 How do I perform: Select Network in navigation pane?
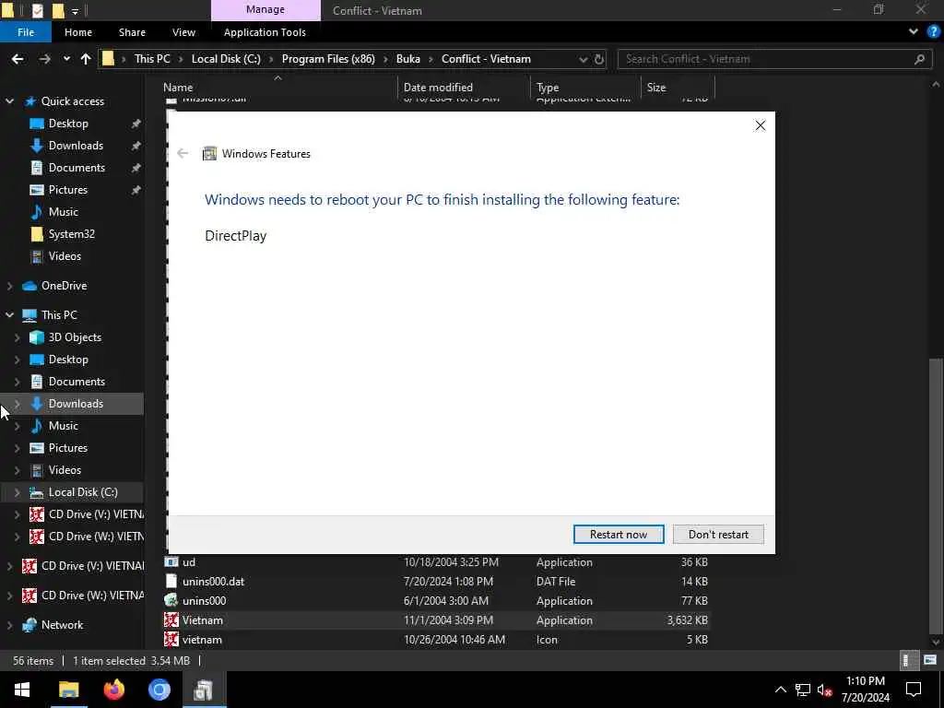[x=62, y=625]
